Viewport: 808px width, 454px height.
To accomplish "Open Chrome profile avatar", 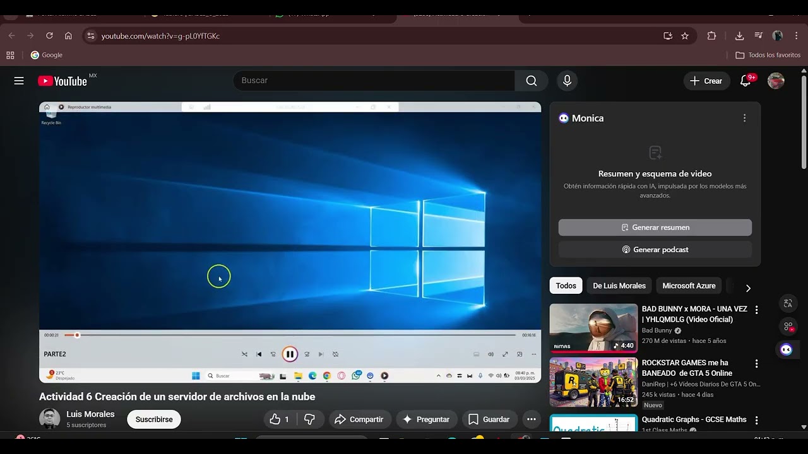I will (778, 36).
